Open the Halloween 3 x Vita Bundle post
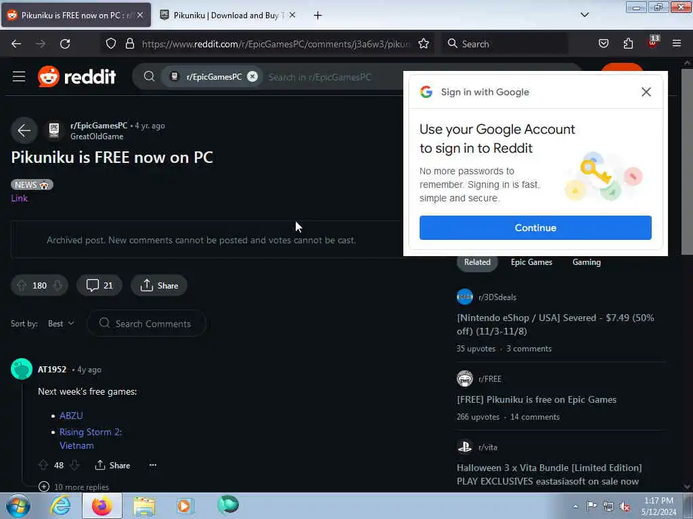Screen dimensions: 693x519 pyautogui.click(x=549, y=474)
